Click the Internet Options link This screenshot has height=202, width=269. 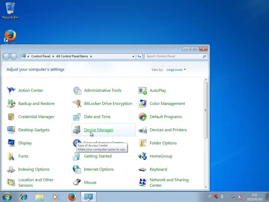(99, 169)
